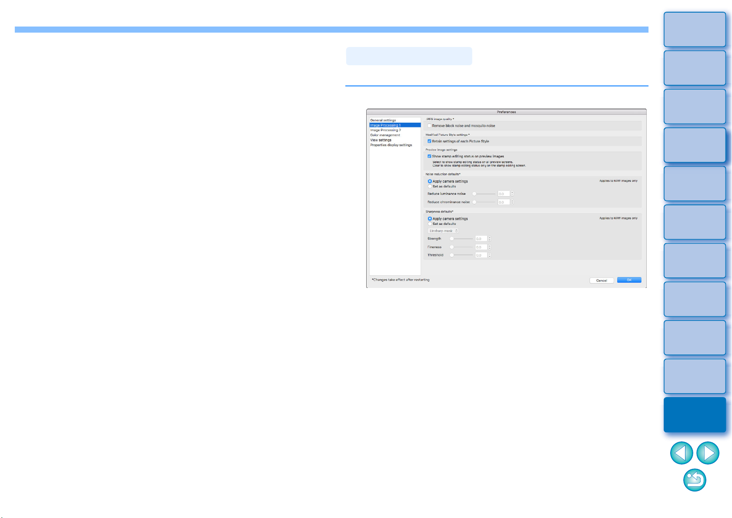Screen dimensions: 732x518
Task: Select Set as defaults under Sharpness defaults
Action: tap(430, 224)
